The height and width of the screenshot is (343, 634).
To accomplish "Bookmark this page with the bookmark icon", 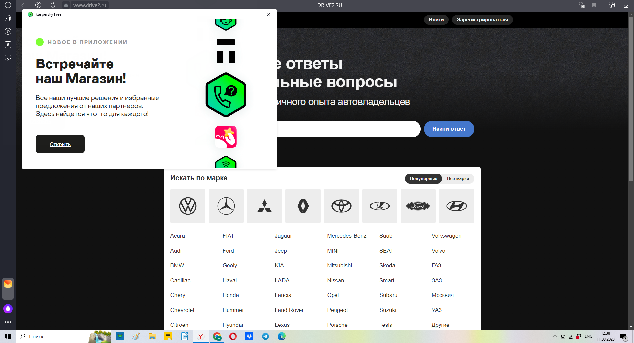I will 594,5.
